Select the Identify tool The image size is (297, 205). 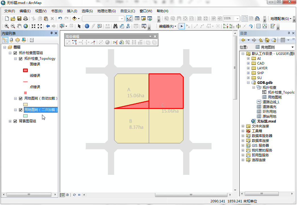click(87, 26)
